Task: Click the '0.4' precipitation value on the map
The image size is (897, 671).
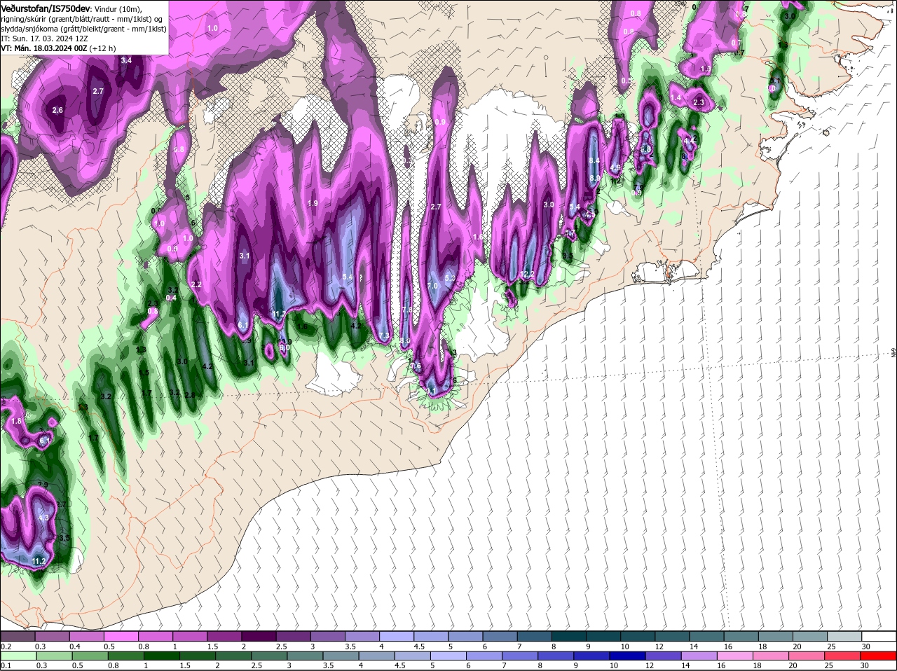Action: pos(171,298)
